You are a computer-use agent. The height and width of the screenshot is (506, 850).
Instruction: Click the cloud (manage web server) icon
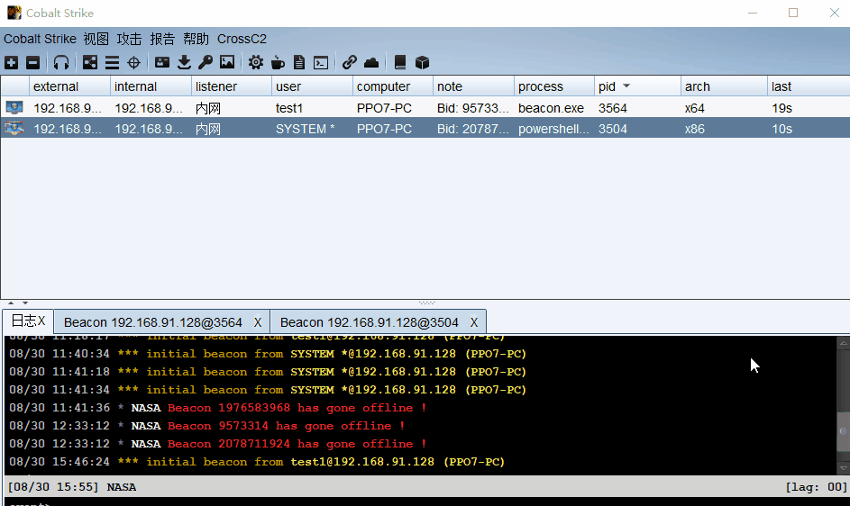pos(371,63)
